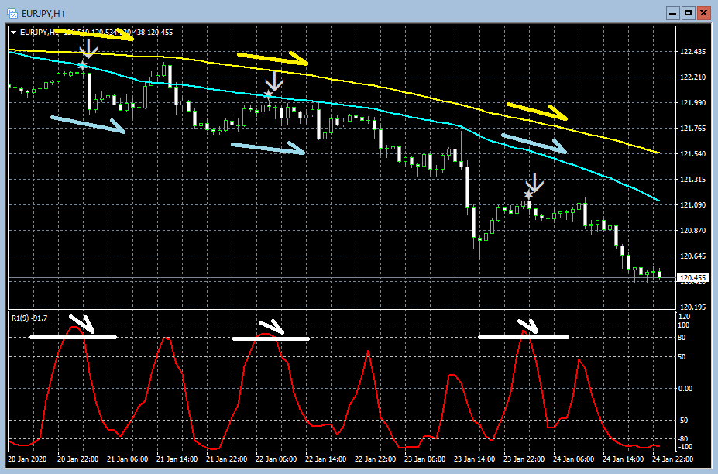Image resolution: width=718 pixels, height=474 pixels.
Task: Click the 20 Jan 22:00 time label
Action: [78, 459]
